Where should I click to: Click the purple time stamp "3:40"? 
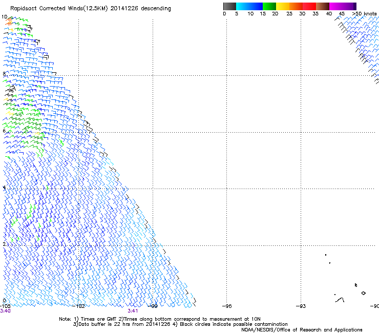click(x=5, y=311)
